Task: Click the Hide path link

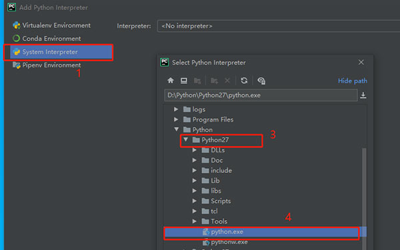Action: [x=353, y=81]
